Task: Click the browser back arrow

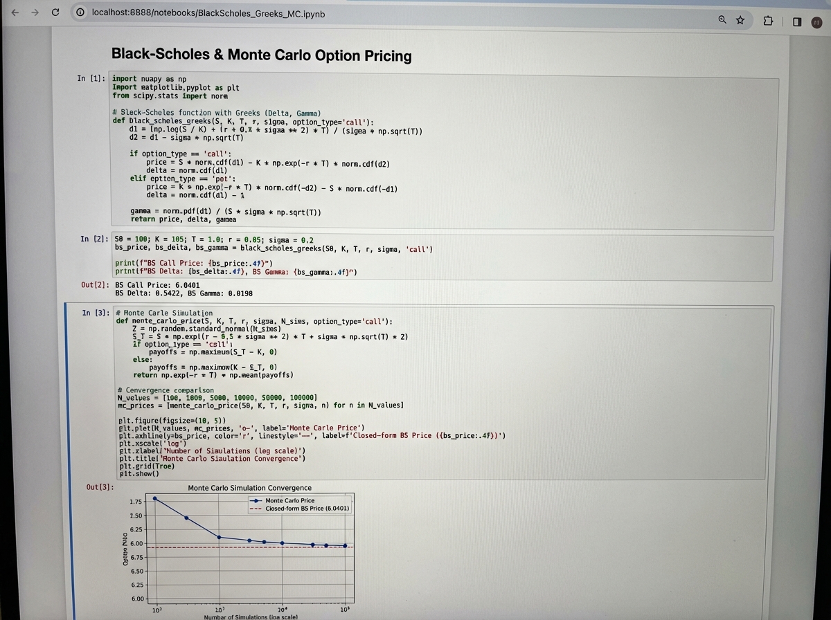Action: tap(15, 13)
